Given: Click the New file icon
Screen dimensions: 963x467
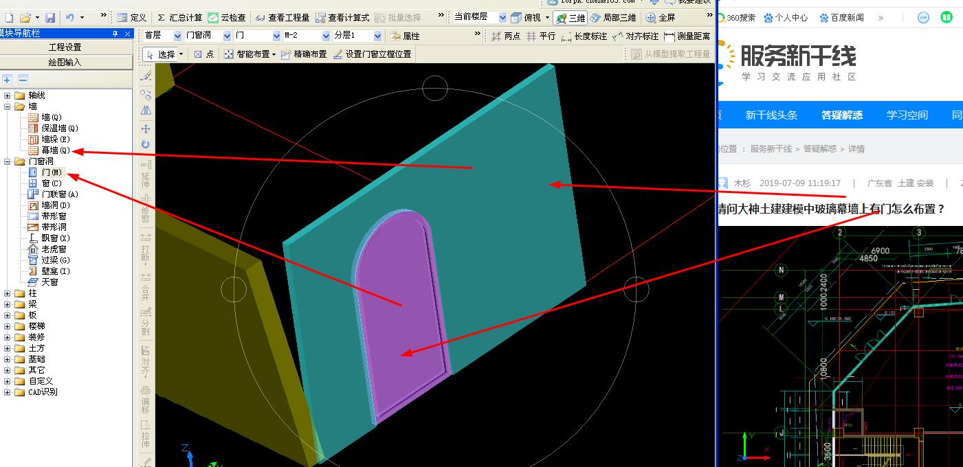Looking at the screenshot, I should tap(8, 17).
